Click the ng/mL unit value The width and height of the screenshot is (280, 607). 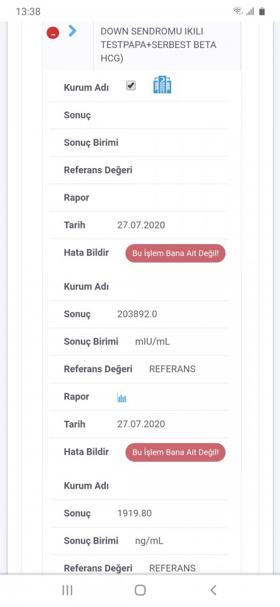pyautogui.click(x=149, y=541)
